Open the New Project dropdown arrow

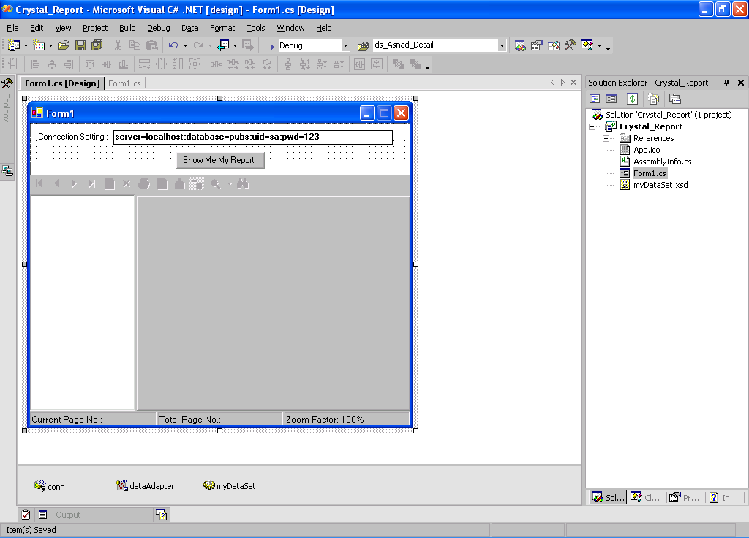point(26,46)
